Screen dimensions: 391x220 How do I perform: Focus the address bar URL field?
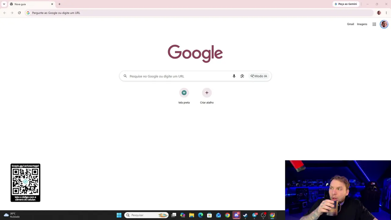click(199, 13)
